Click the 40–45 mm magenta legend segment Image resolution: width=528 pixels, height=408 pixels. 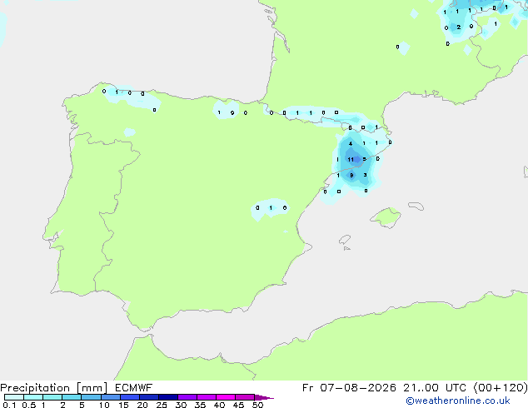226,397
